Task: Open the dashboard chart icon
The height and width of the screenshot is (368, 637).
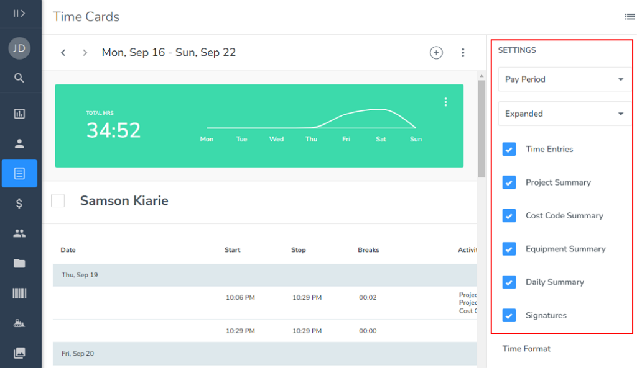Action: click(19, 114)
